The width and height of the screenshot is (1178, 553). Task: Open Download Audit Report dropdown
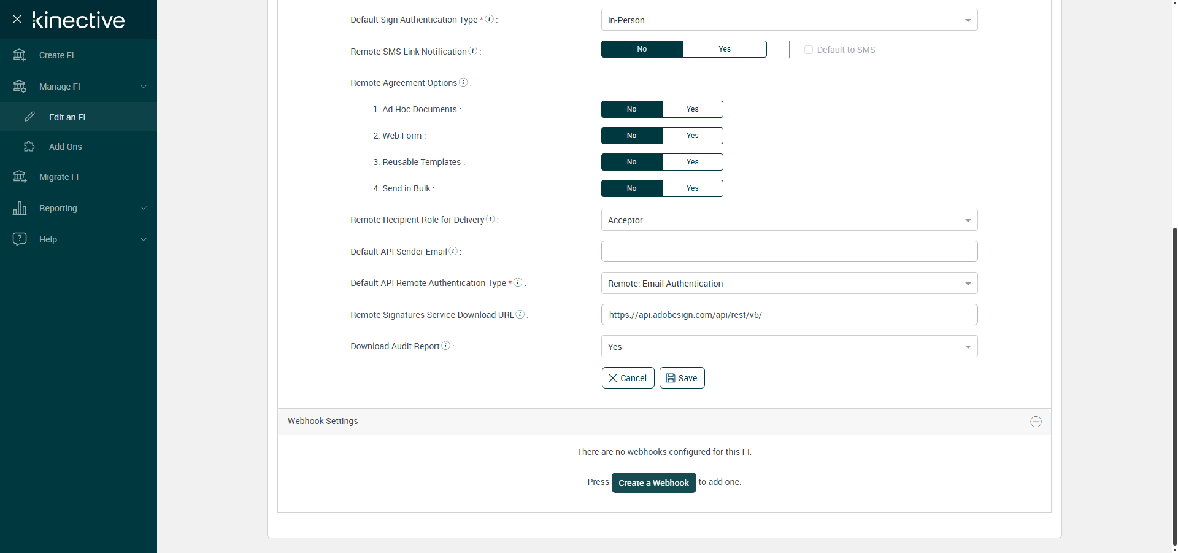pyautogui.click(x=789, y=347)
